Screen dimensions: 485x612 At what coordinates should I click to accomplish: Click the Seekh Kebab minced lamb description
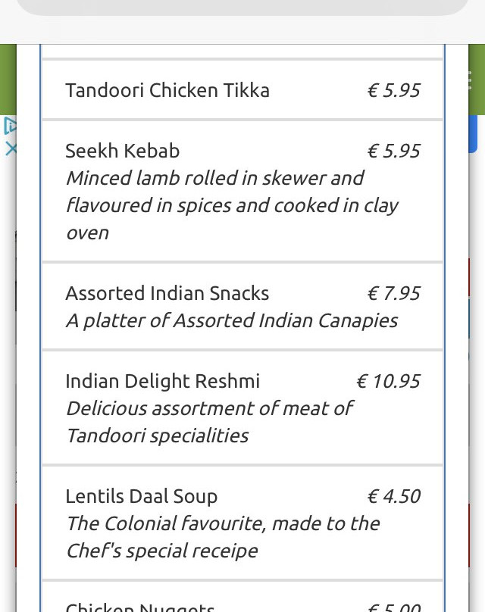[x=232, y=205]
